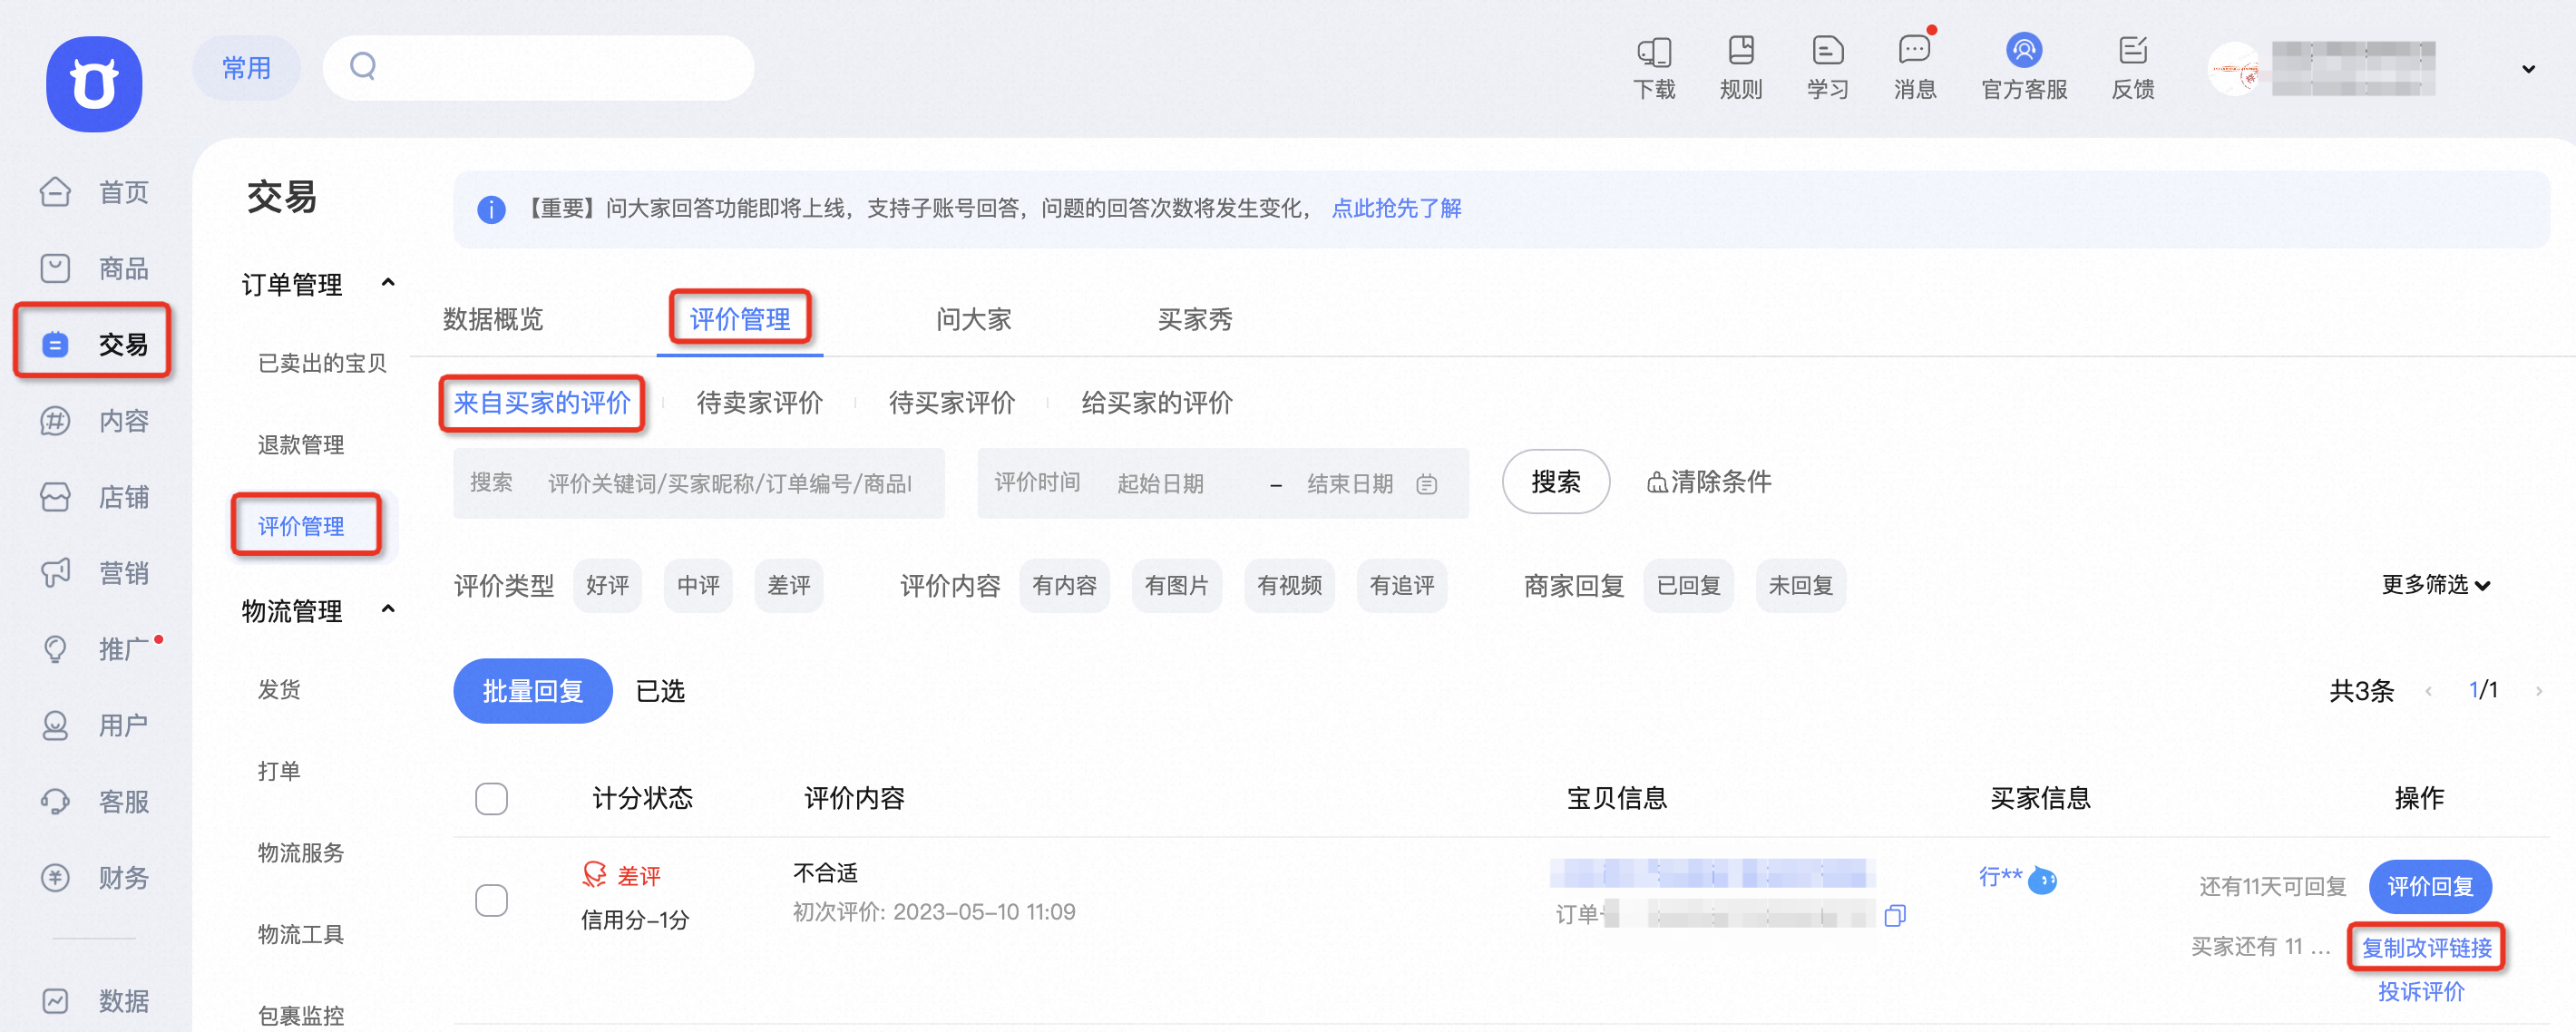2576x1032 pixels.
Task: Open 商品 products in sidebar
Action: pos(95,268)
